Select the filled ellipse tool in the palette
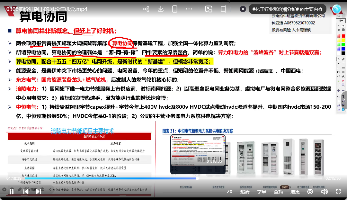347x200 pixels. tap(343, 72)
